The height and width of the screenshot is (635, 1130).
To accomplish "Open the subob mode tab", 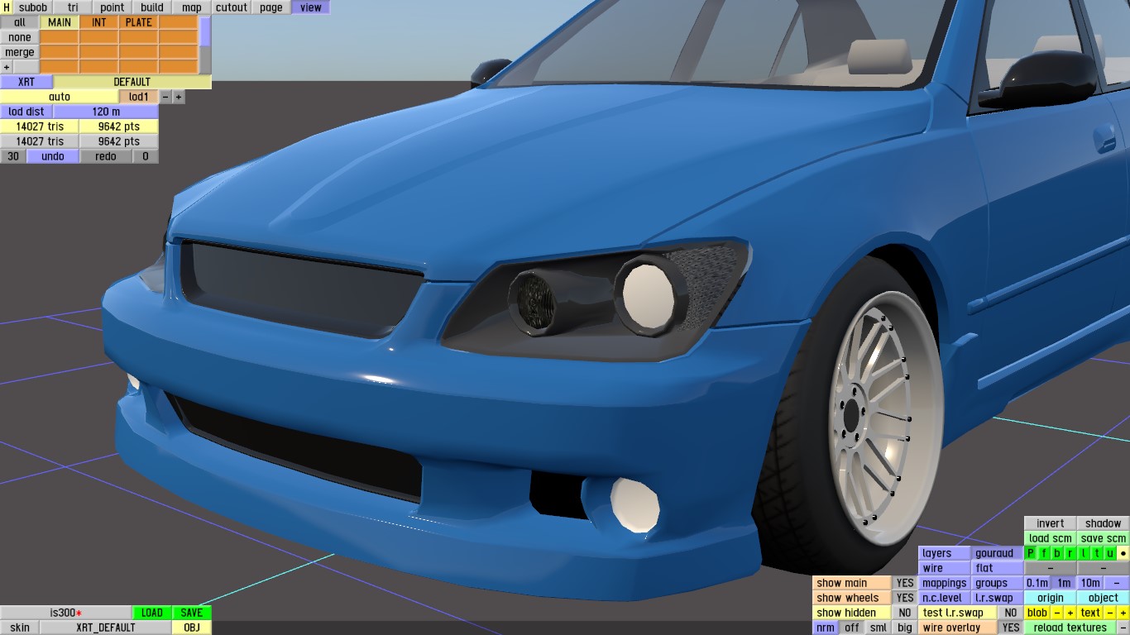I will [x=33, y=7].
